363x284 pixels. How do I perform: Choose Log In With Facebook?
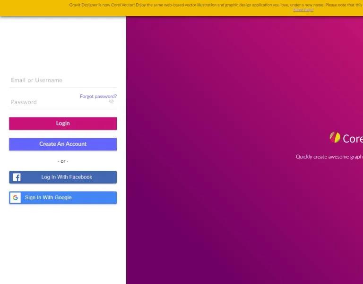(x=63, y=177)
